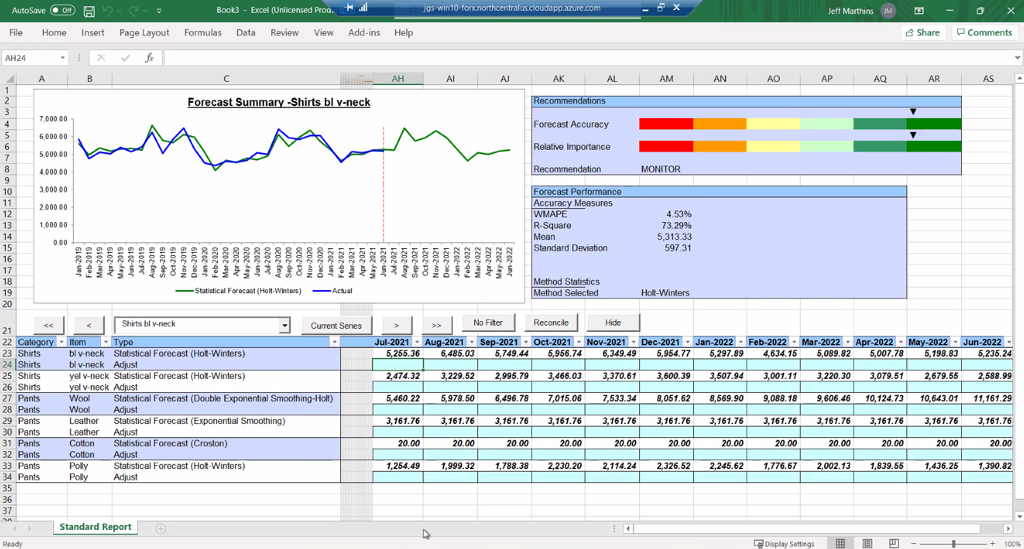This screenshot has width=1024, height=549.
Task: Click the Ribbon Display Options icon
Action: 919,11
